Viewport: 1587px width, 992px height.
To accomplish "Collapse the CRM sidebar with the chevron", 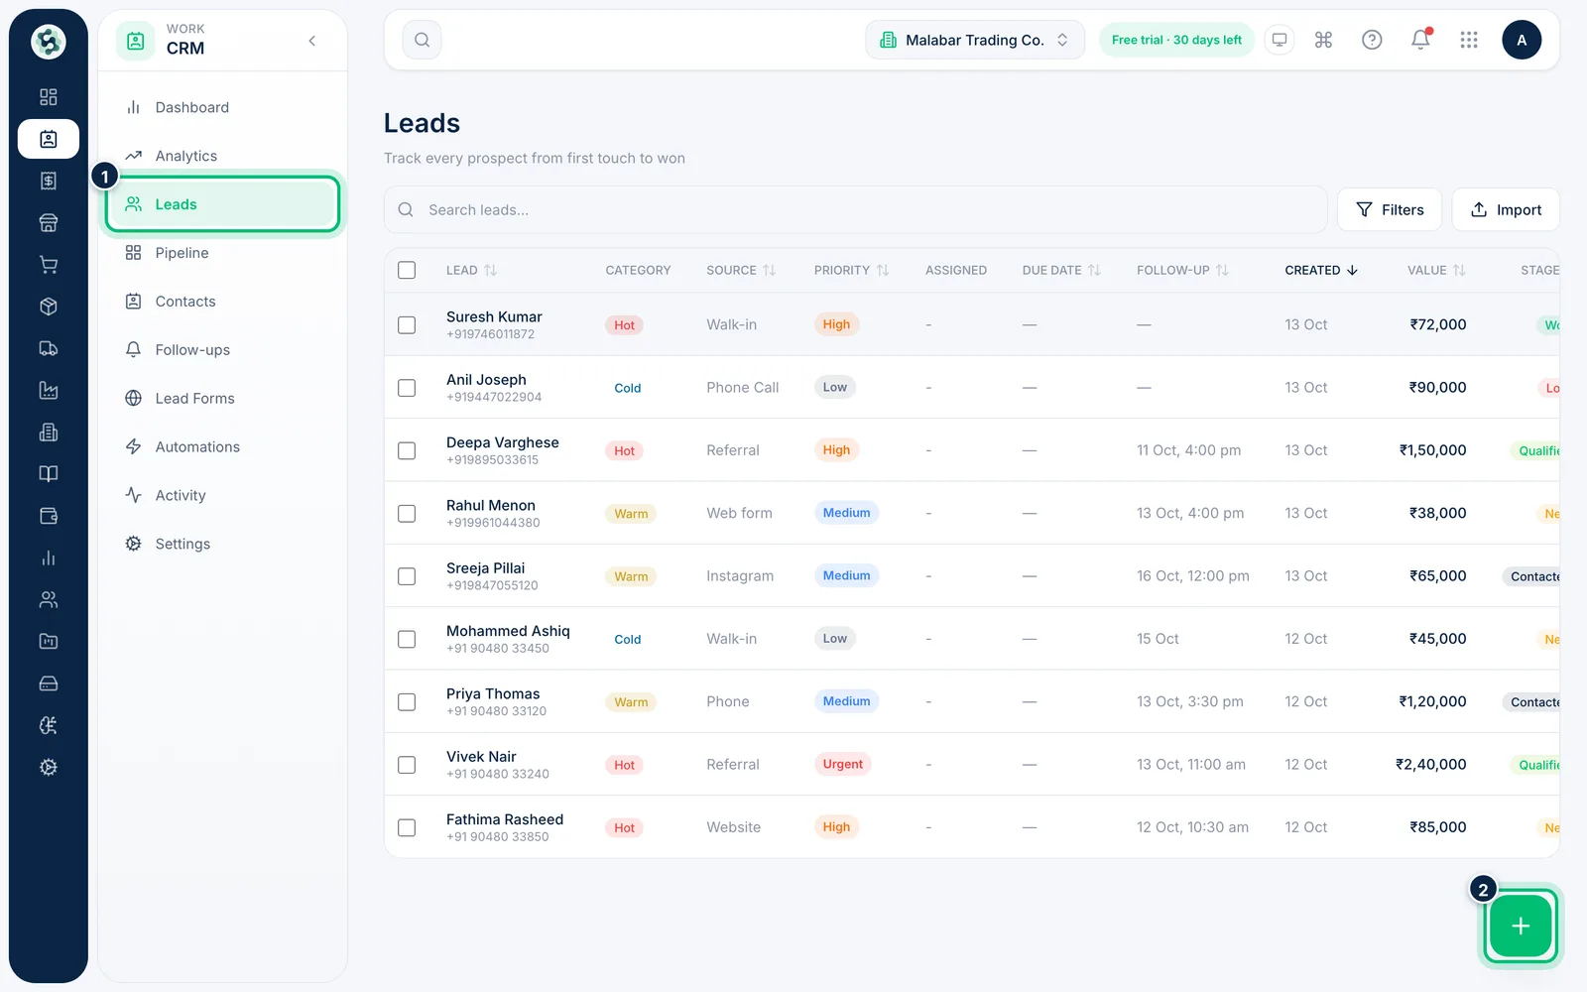I will pos(312,41).
